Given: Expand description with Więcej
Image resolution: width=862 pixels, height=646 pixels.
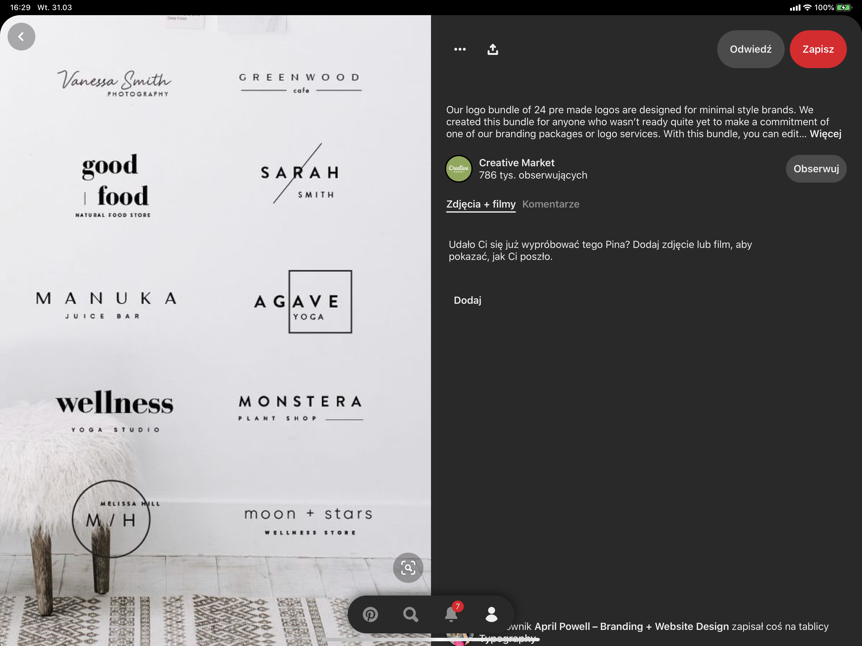Looking at the screenshot, I should [x=825, y=134].
